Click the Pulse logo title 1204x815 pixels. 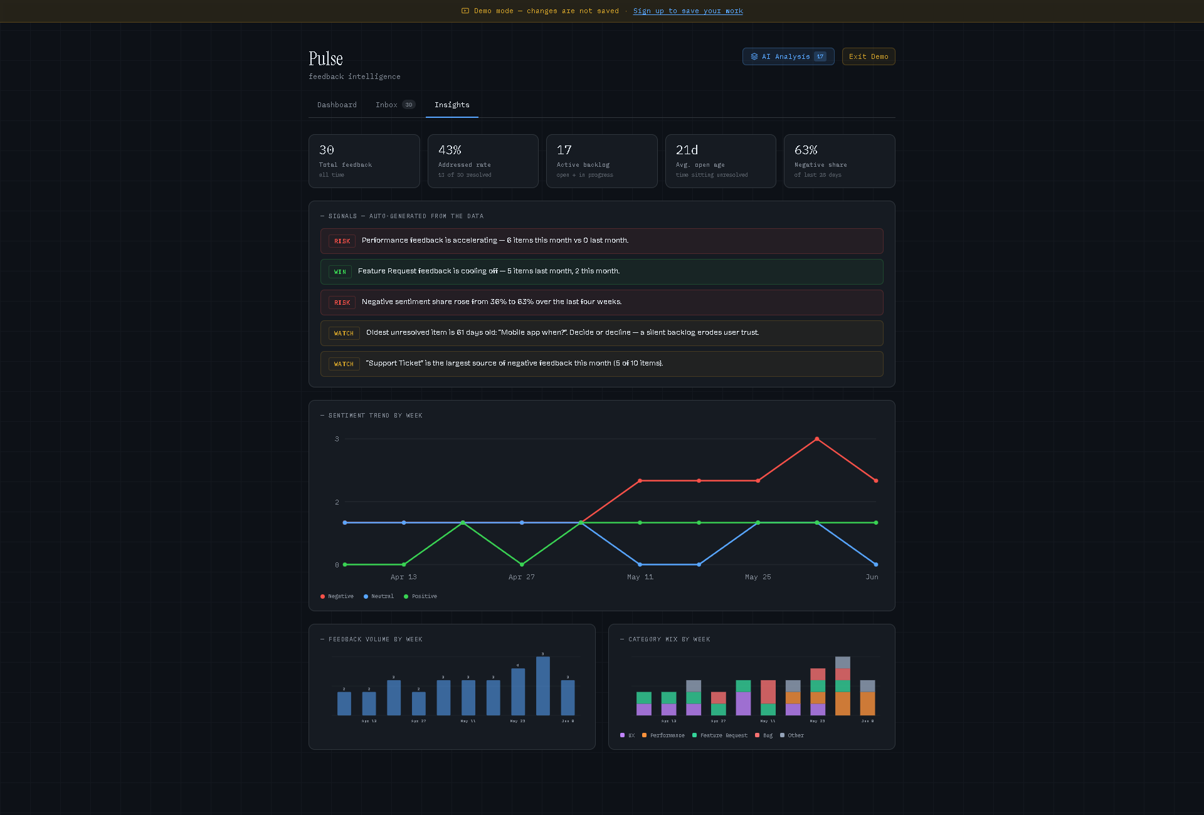pos(325,58)
